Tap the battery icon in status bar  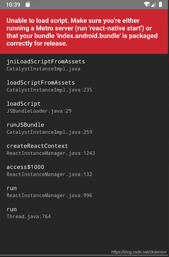[x=160, y=4]
